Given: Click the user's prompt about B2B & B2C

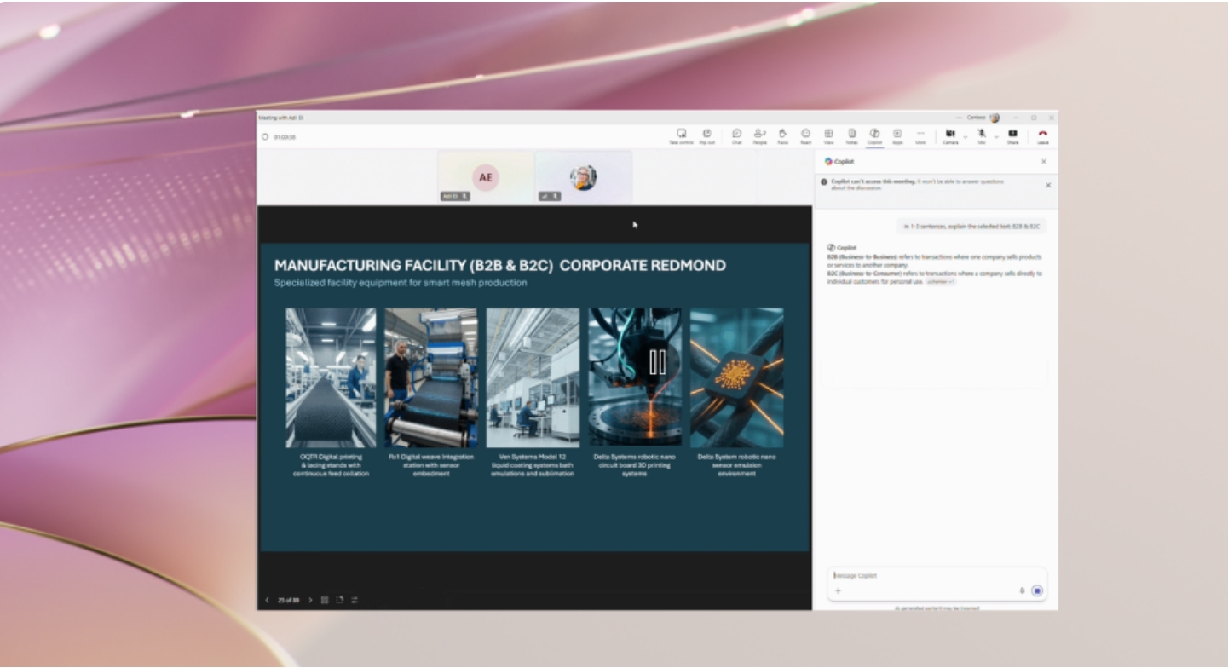Looking at the screenshot, I should pos(971,227).
